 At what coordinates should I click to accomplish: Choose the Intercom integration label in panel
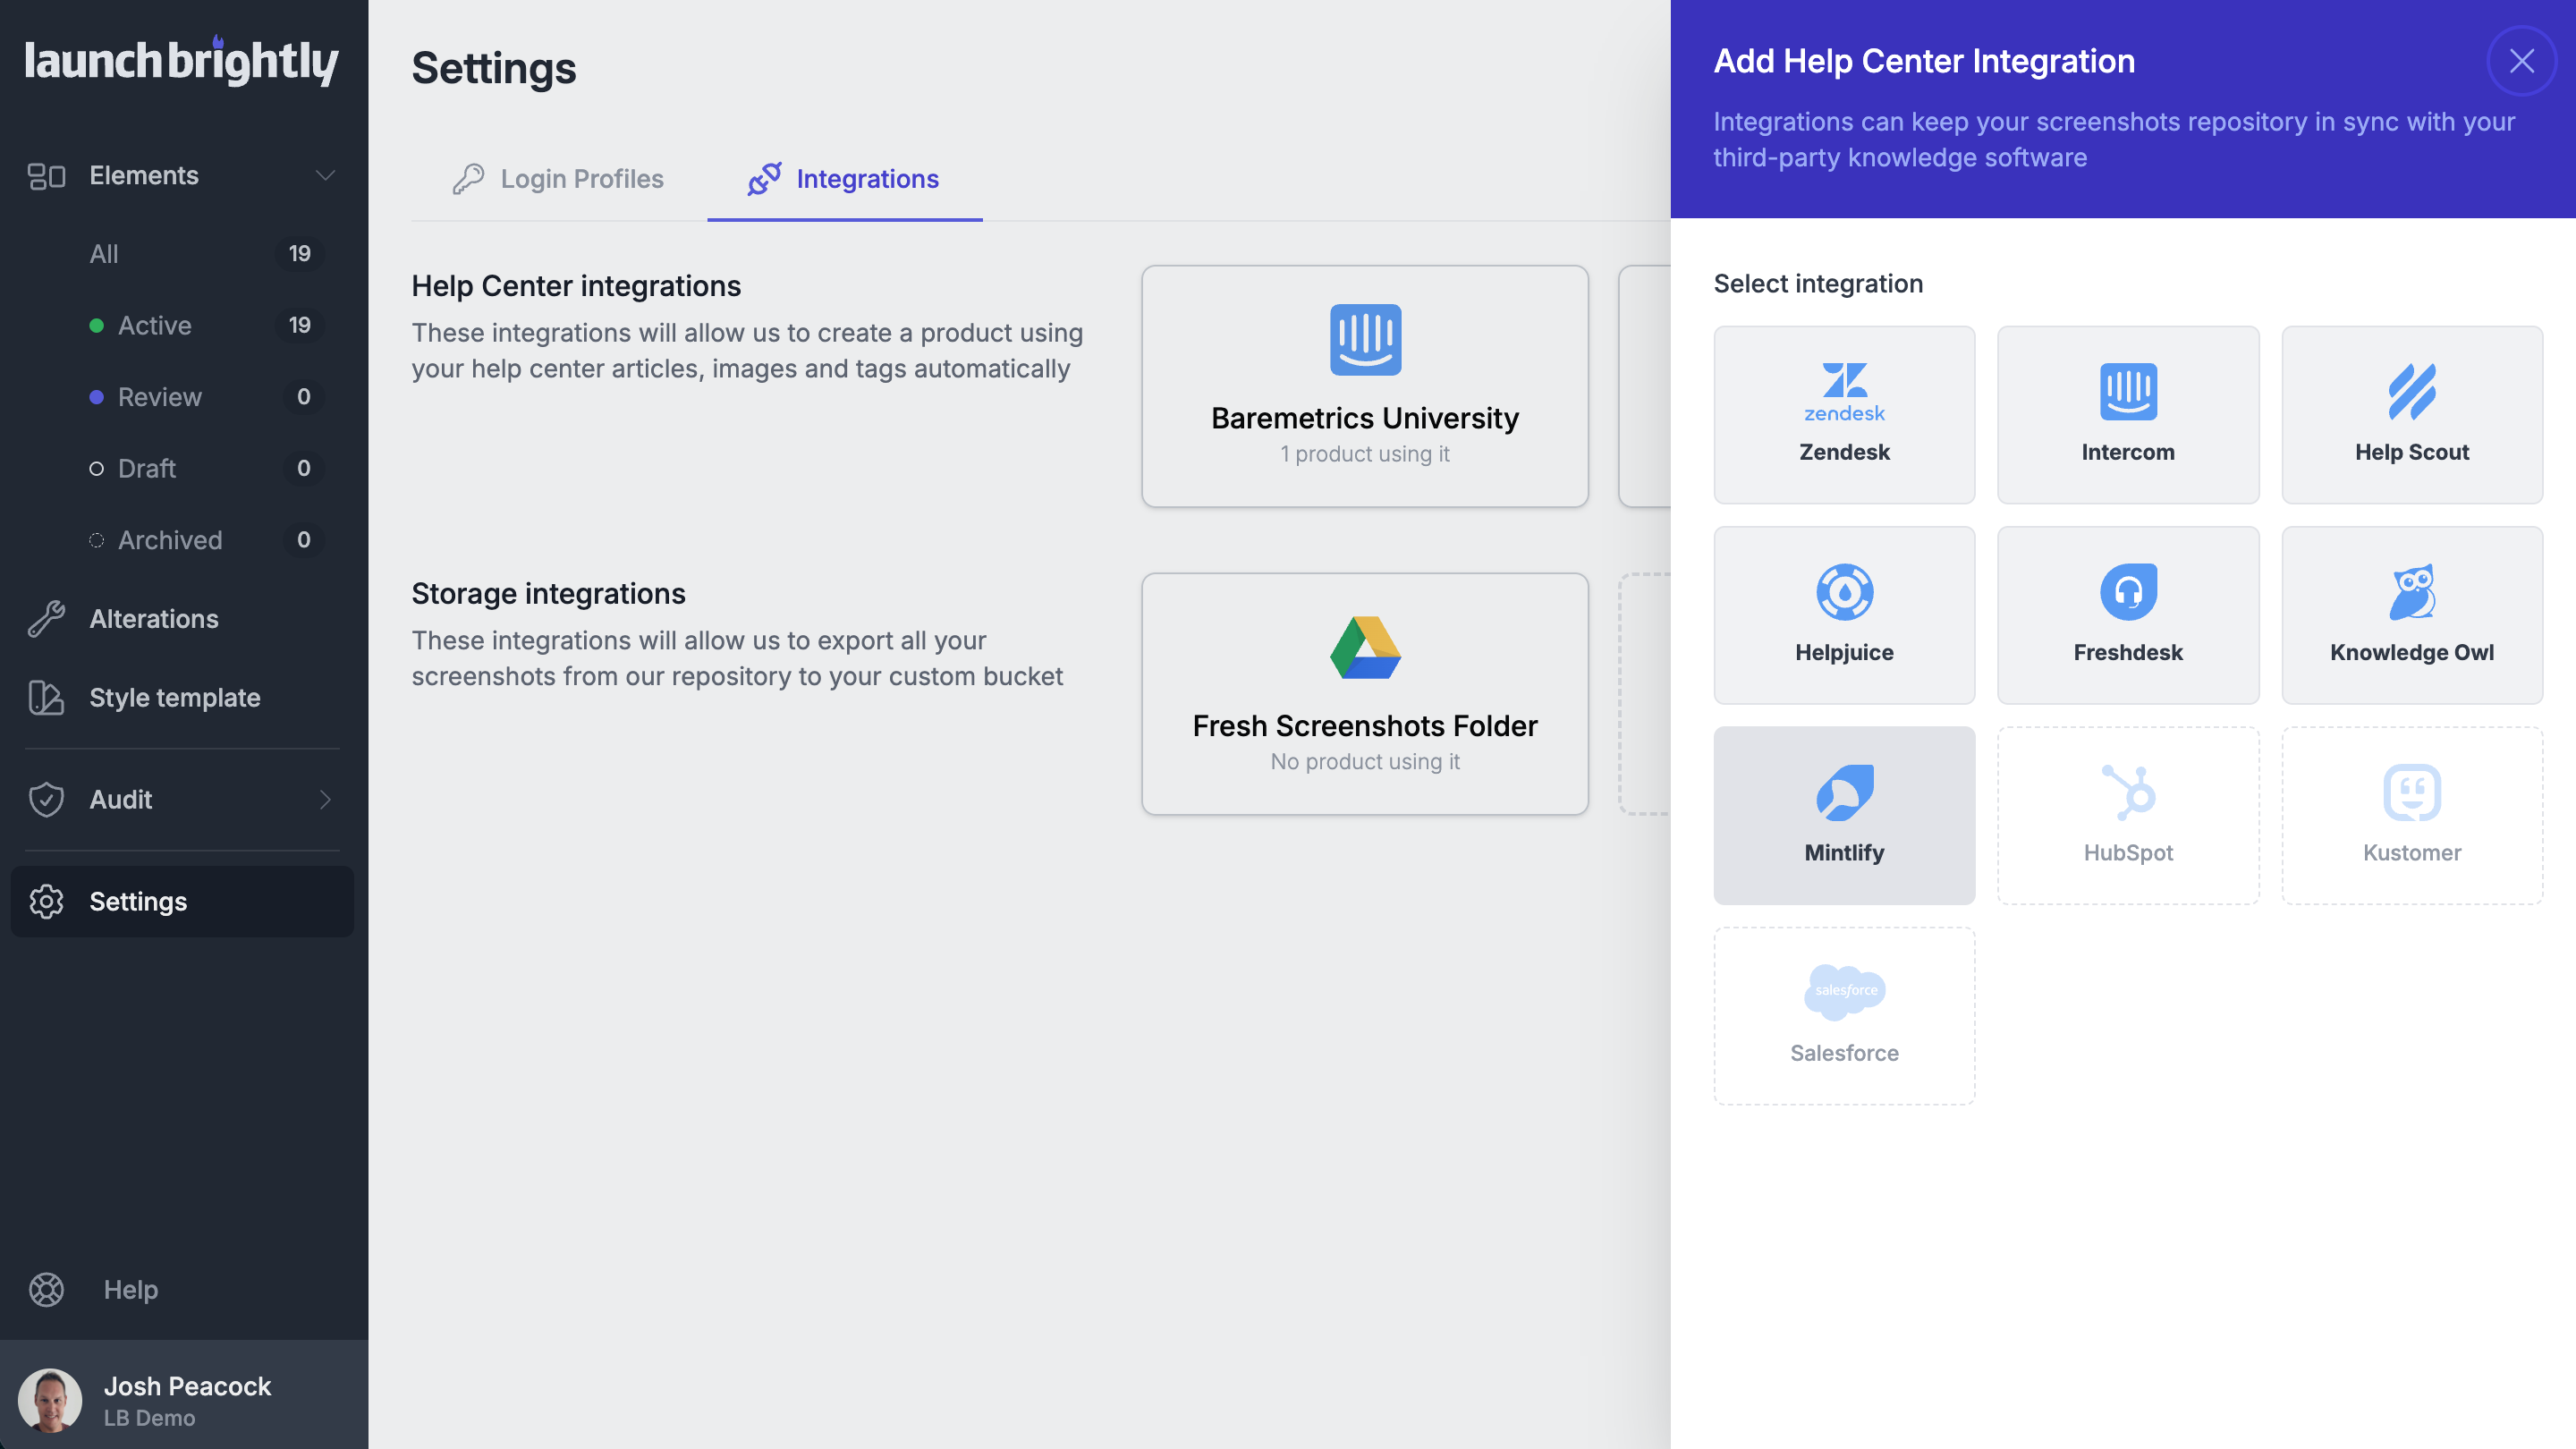tap(2128, 452)
